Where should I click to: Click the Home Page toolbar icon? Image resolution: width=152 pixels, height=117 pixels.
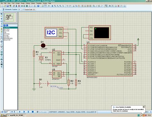pos(14,6)
